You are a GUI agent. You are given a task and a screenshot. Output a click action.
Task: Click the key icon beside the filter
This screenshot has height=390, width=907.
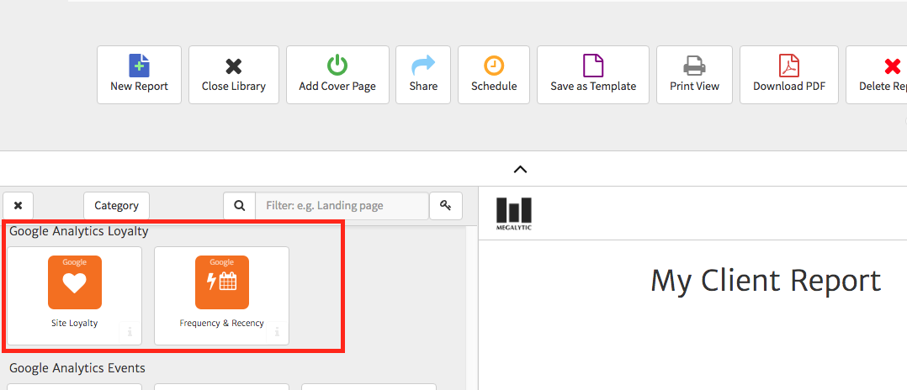click(x=446, y=206)
